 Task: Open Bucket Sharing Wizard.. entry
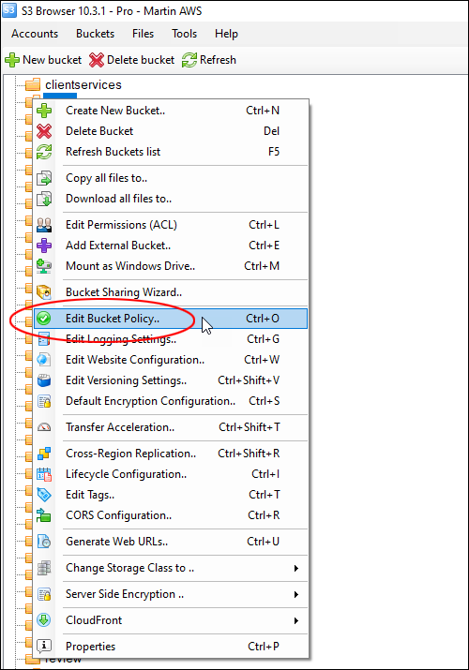[171, 292]
